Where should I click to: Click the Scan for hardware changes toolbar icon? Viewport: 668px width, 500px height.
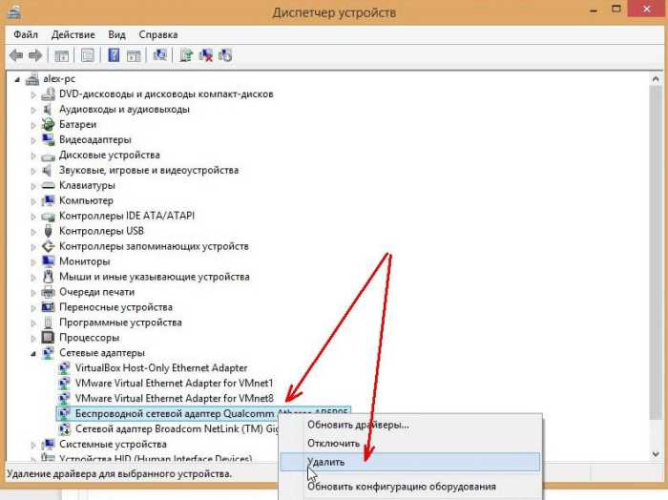pos(159,55)
